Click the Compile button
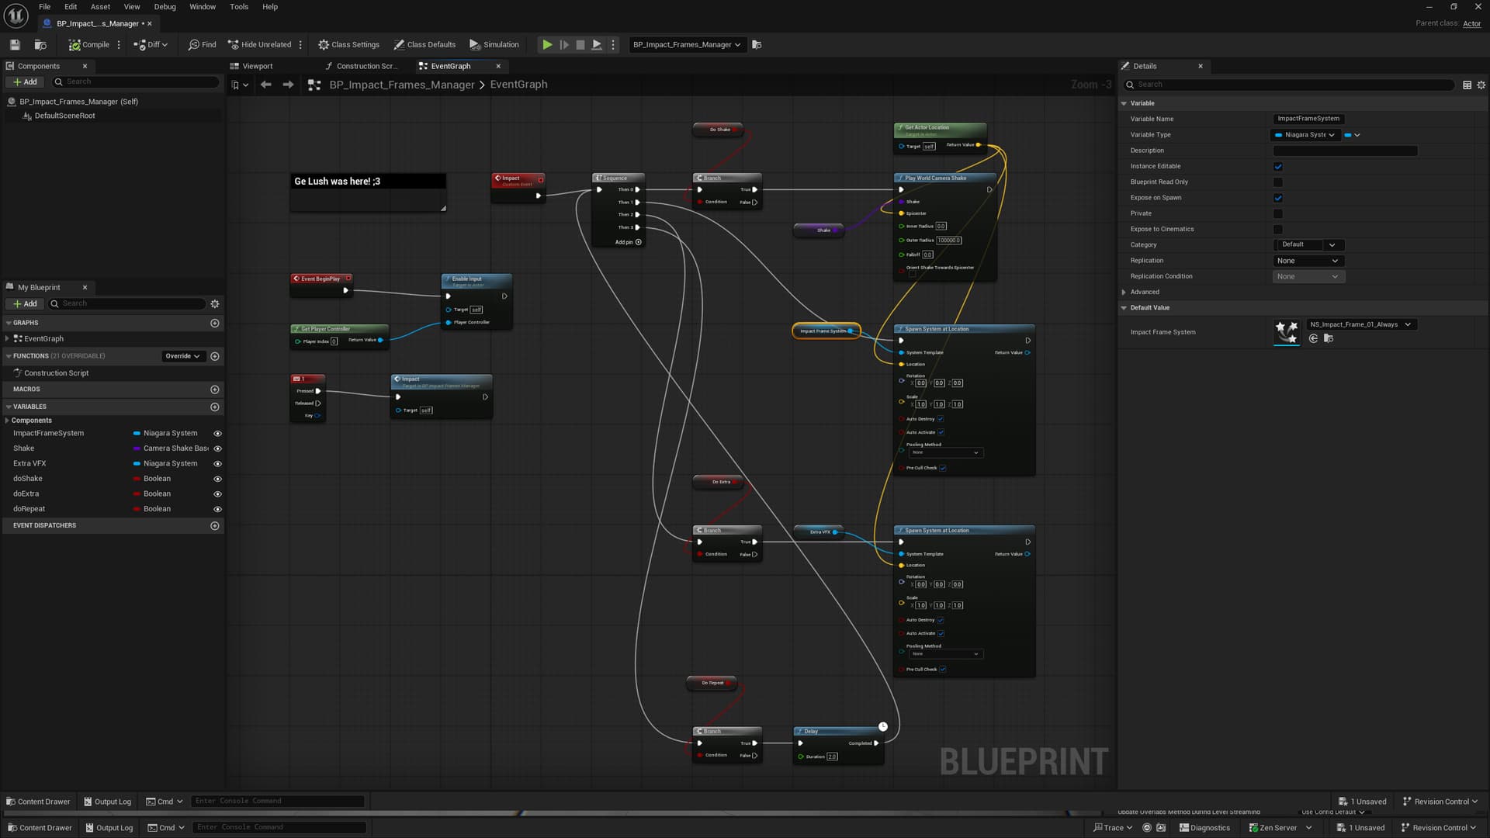The image size is (1490, 838). 89,45
